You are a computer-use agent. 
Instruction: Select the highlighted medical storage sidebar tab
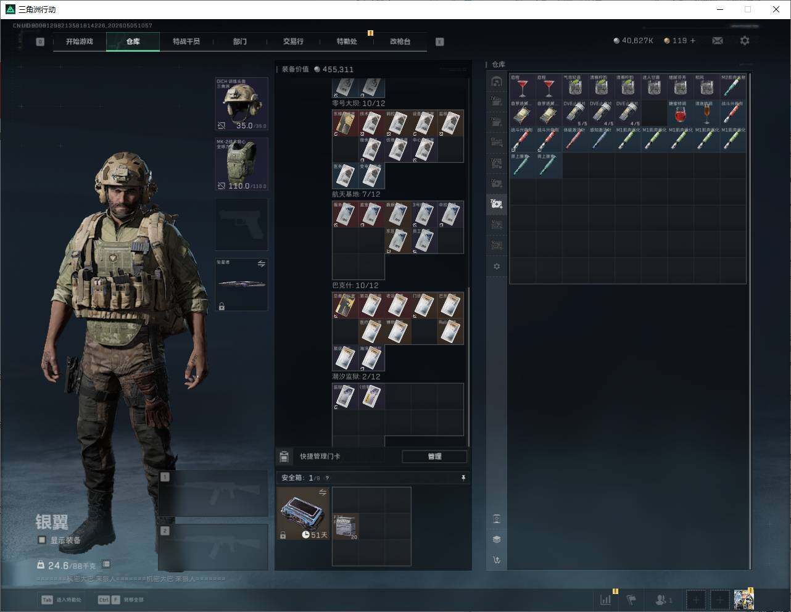(x=497, y=204)
